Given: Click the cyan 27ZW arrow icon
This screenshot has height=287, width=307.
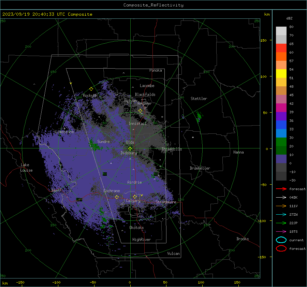Looking at the screenshot, I should point(281,215).
